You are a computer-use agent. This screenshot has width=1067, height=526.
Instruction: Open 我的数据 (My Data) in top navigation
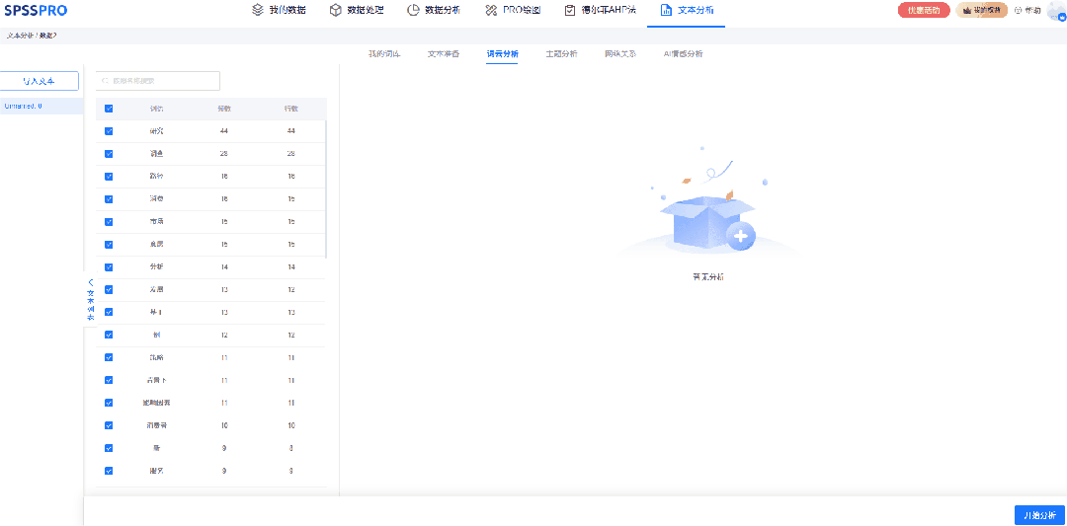tap(279, 10)
